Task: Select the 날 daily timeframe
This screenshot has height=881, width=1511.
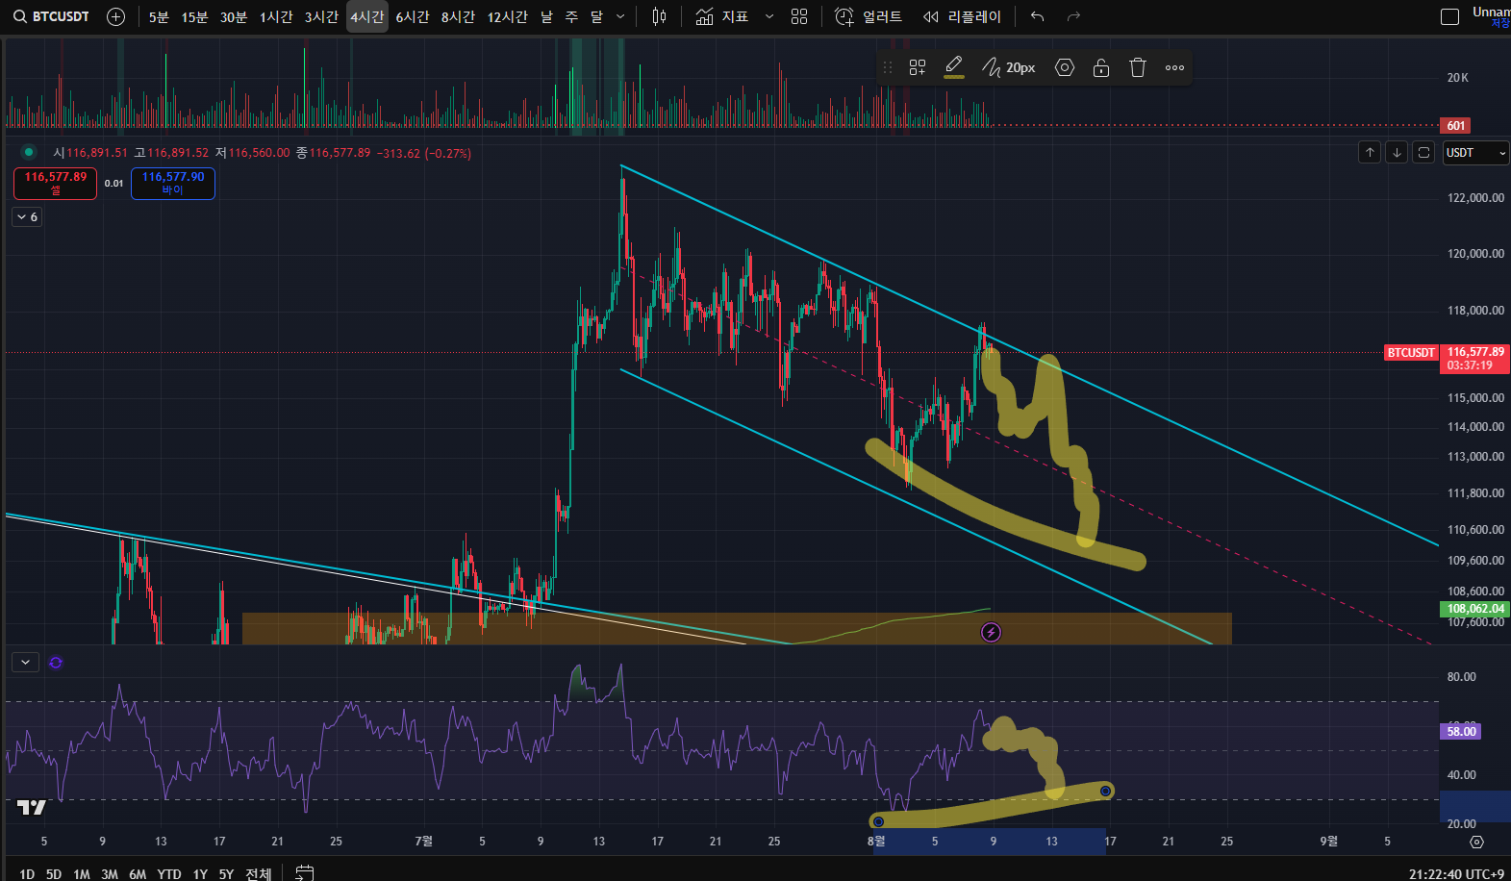Action: tap(546, 16)
